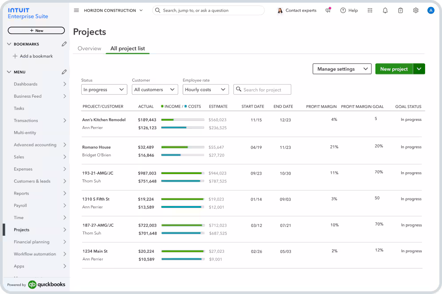Open the apps grid icon
The height and width of the screenshot is (294, 442).
pos(370,10)
